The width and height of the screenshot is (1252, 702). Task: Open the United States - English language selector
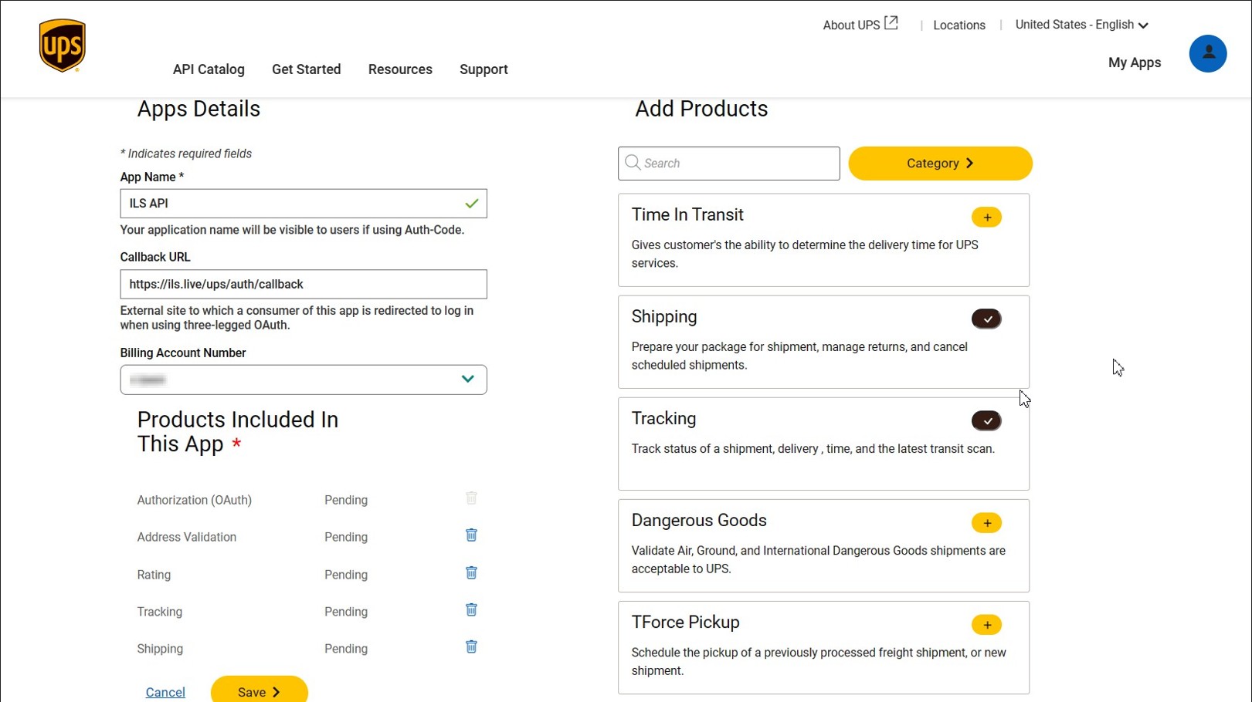pos(1080,24)
